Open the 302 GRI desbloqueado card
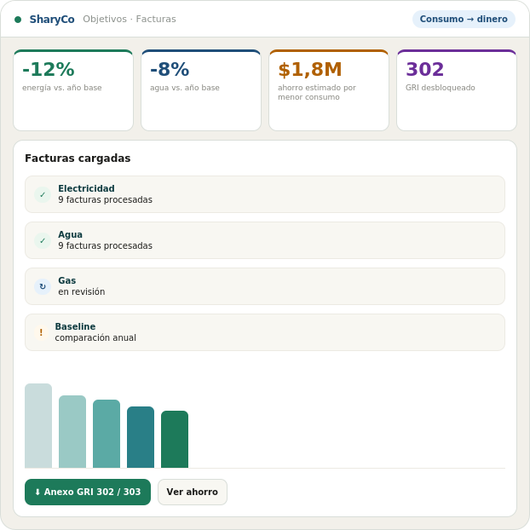 (457, 90)
